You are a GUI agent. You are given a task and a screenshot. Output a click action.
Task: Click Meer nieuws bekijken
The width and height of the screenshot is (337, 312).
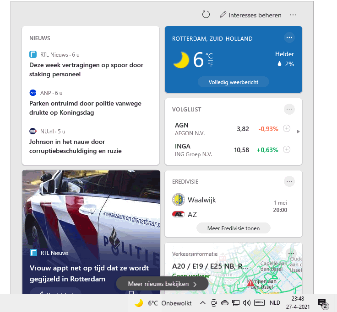(x=162, y=284)
